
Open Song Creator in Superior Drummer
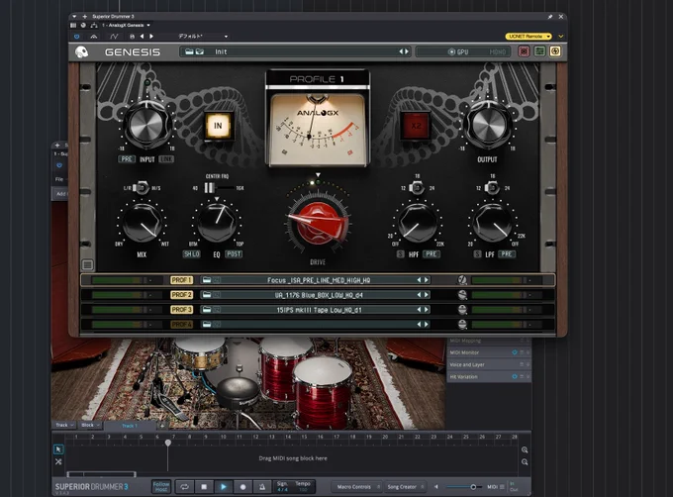[405, 487]
